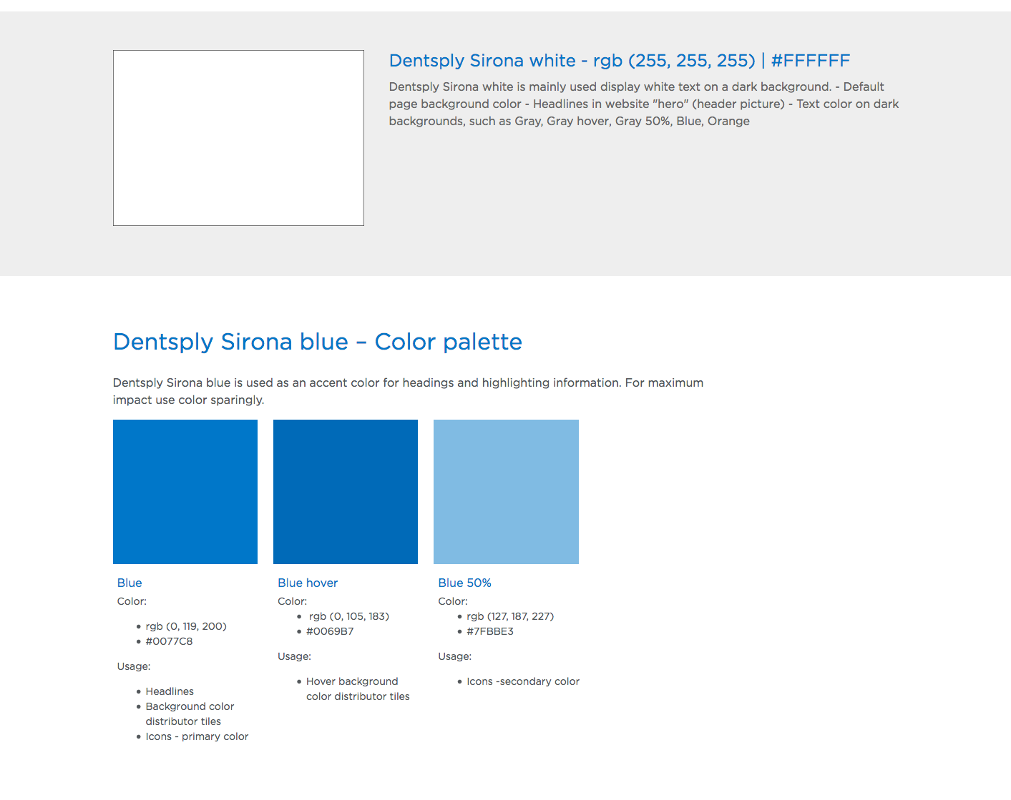The image size is (1011, 800).
Task: Click the "Blue" swatch title
Action: pyautogui.click(x=130, y=583)
